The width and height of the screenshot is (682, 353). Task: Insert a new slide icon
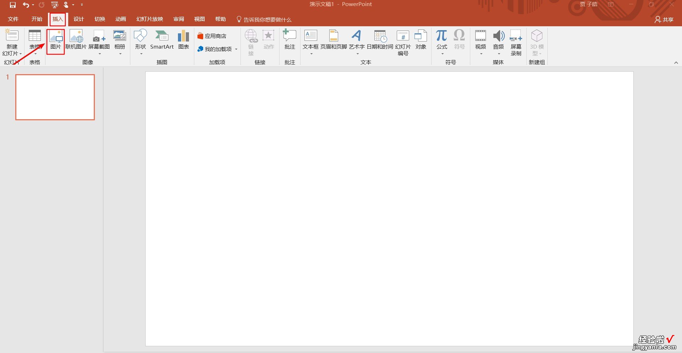pos(12,35)
